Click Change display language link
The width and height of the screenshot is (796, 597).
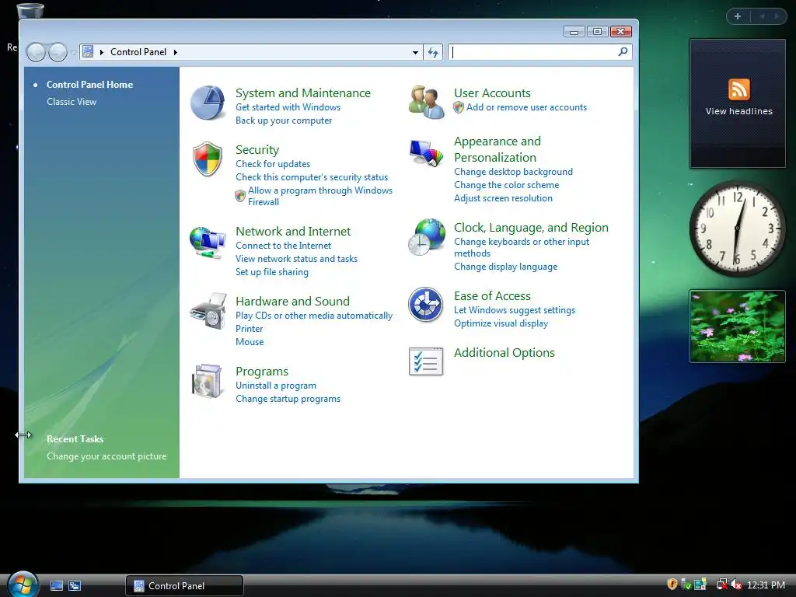point(505,267)
